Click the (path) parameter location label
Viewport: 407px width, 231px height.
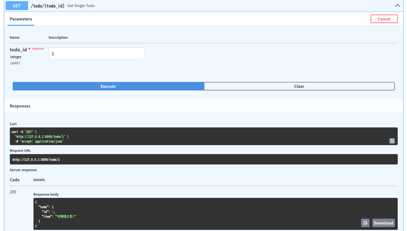(x=15, y=63)
